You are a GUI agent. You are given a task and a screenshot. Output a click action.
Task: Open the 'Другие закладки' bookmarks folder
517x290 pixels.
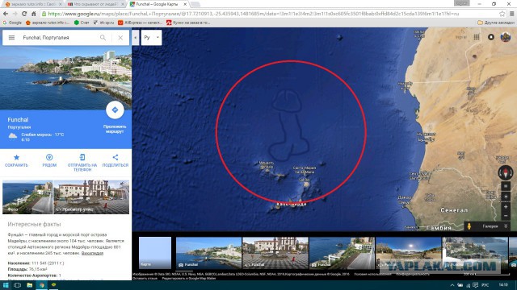[x=496, y=23]
